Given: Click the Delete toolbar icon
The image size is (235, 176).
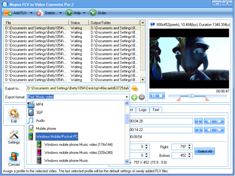Looking at the screenshot, I should tap(40, 13).
